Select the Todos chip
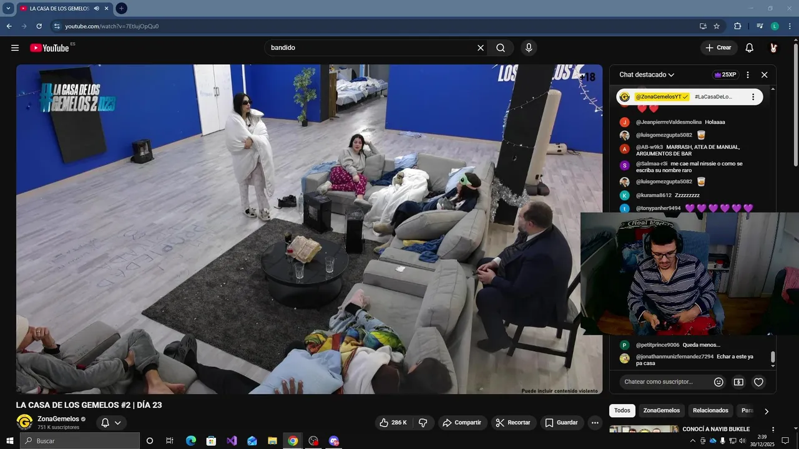The width and height of the screenshot is (799, 449). [622, 410]
